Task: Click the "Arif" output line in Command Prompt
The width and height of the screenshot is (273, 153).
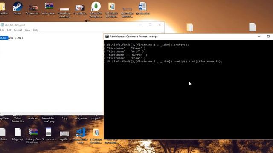Action: pos(124,51)
